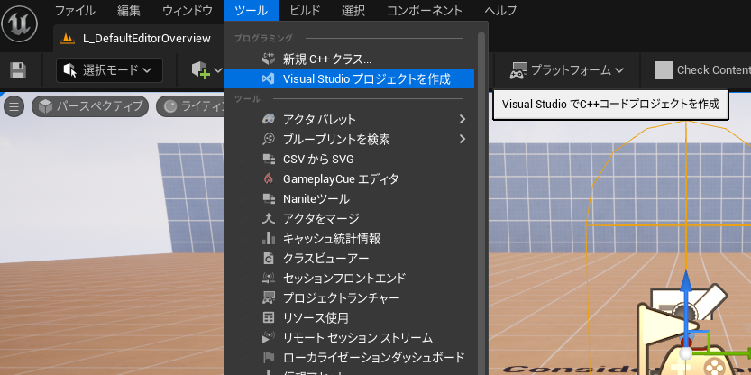The height and width of the screenshot is (375, 751).
Task: Open the パースペクティブ view dropdown
Action: tap(90, 106)
